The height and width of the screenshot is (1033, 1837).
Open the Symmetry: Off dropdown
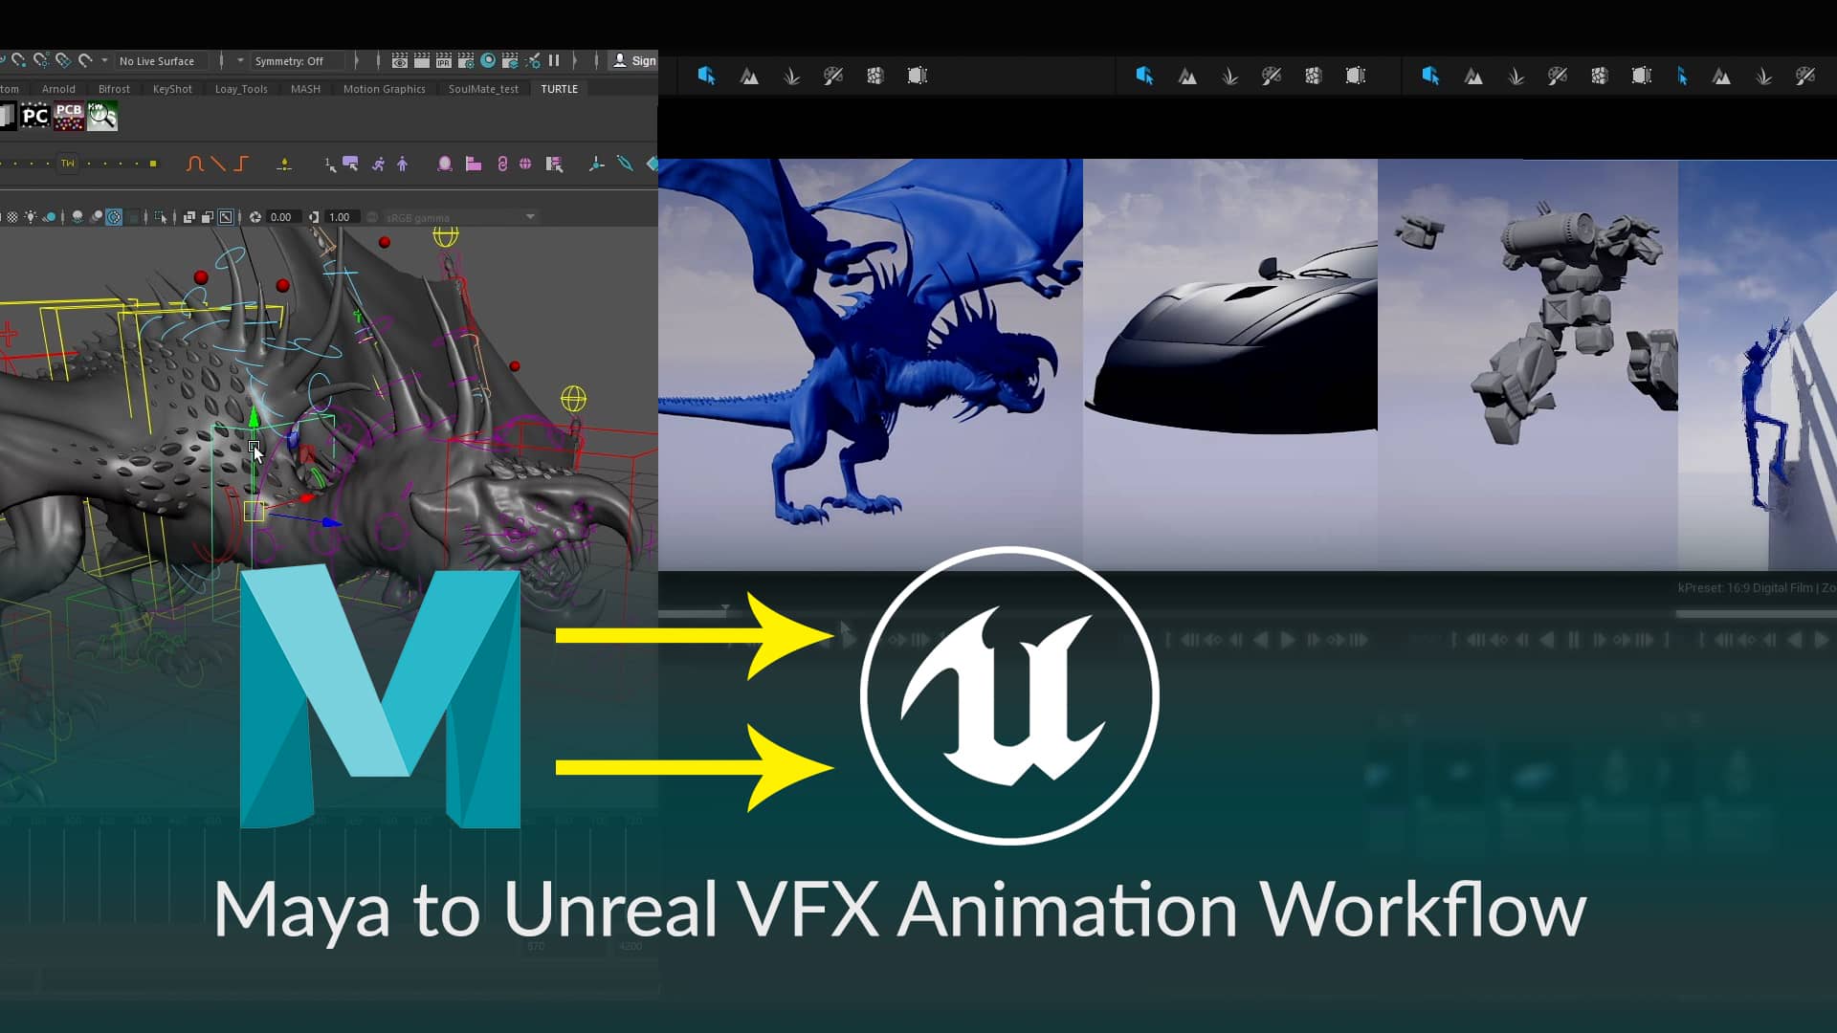pyautogui.click(x=290, y=61)
